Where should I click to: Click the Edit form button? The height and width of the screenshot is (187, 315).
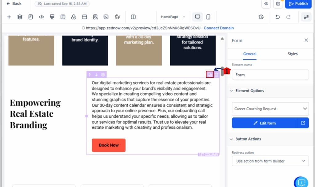(x=265, y=123)
